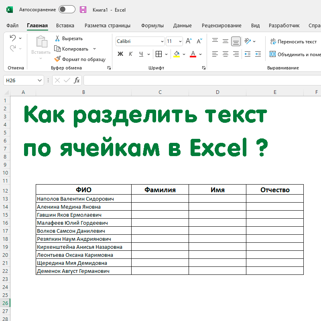The height and width of the screenshot is (321, 321).
Task: Go to the Рецензирование tab
Action: tap(221, 26)
